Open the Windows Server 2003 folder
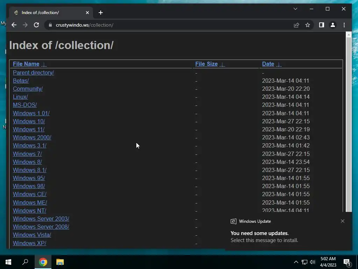The width and height of the screenshot is (358, 269). (x=41, y=219)
